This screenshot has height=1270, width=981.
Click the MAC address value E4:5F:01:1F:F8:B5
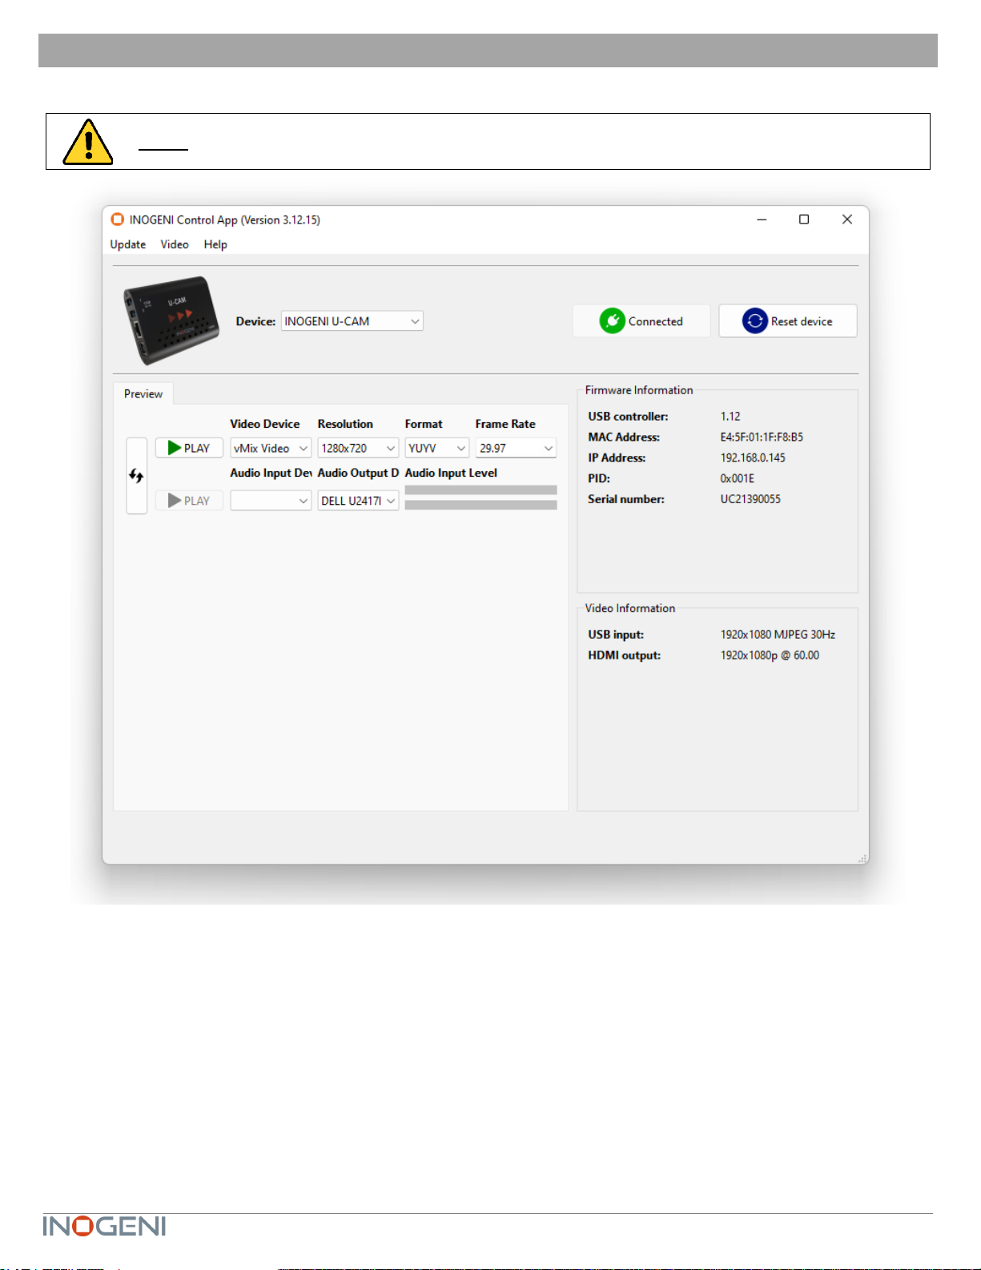[762, 437]
